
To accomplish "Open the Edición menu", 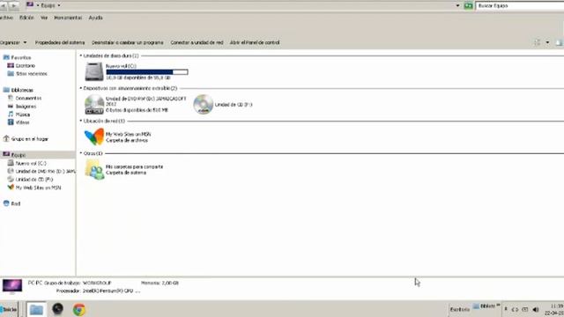I will coord(26,18).
